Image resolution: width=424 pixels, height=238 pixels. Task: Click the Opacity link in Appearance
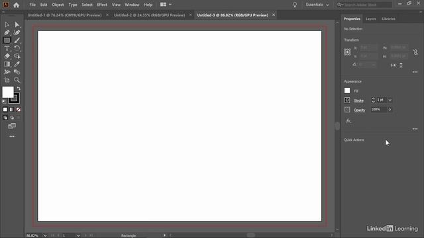pos(360,110)
